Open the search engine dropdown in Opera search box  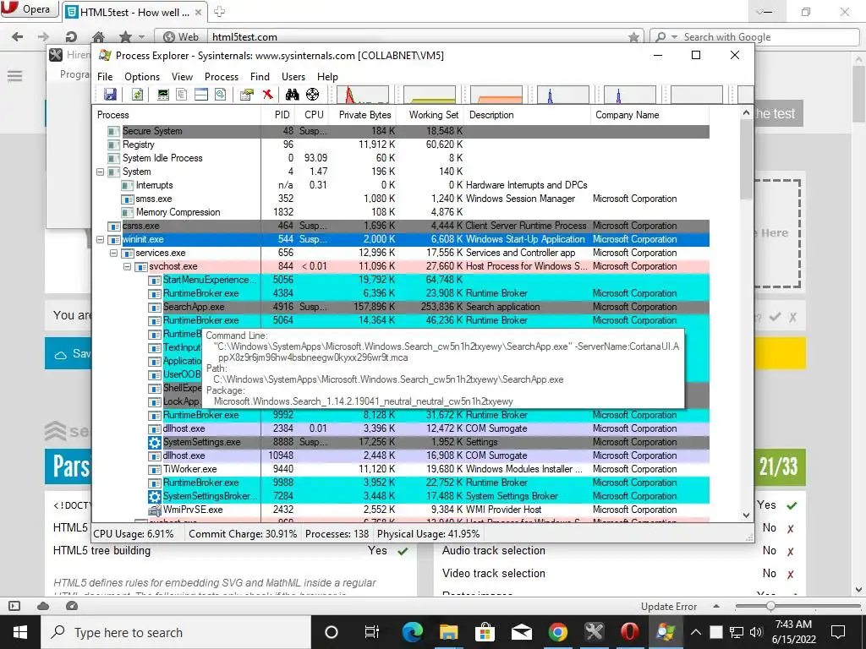tap(674, 37)
